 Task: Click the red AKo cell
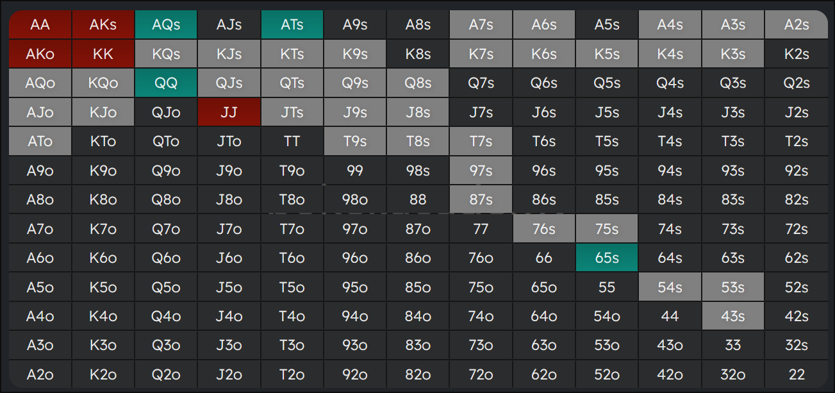40,54
